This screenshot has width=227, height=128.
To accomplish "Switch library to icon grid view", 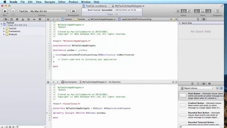I will (x=217, y=88).
